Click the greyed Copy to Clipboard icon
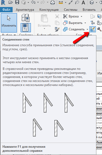Screen dimensions: 102x155 click(x=57, y=23)
